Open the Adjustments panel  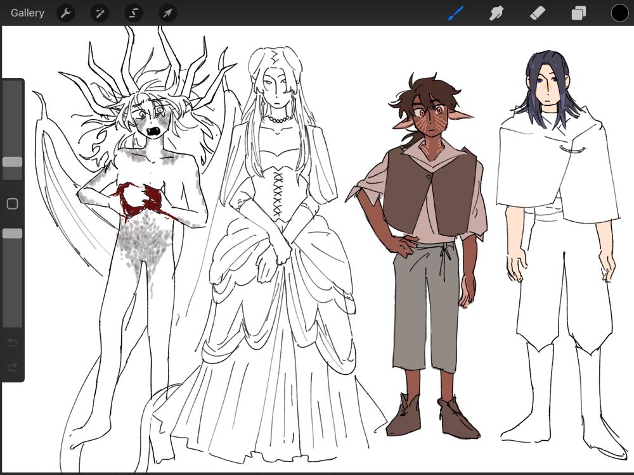pyautogui.click(x=100, y=13)
